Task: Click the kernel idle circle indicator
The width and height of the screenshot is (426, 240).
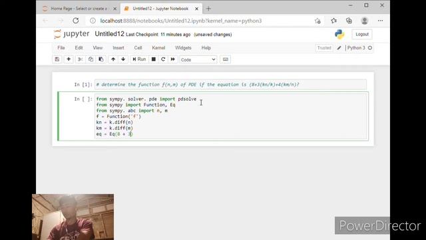Action: click(370, 48)
